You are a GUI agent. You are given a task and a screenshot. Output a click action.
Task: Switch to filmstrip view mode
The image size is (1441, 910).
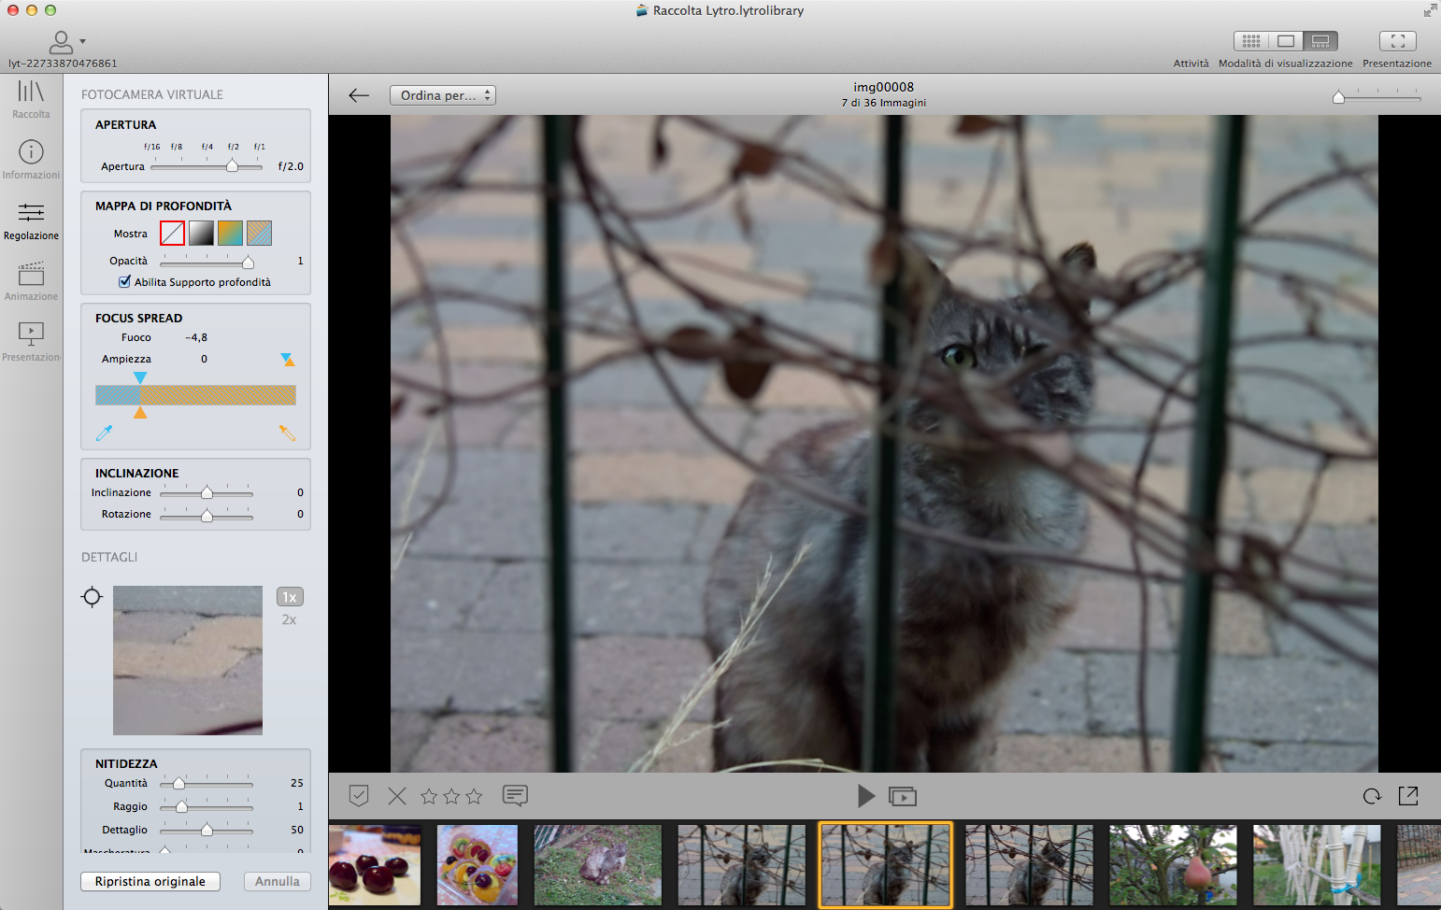pyautogui.click(x=1320, y=41)
